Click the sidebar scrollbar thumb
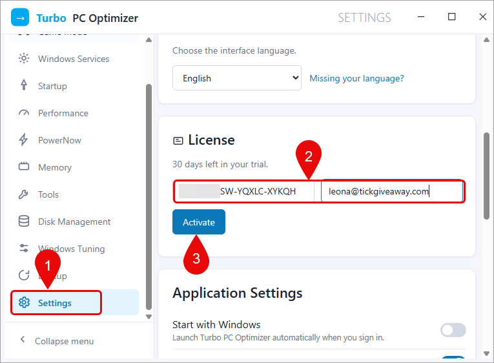Image resolution: width=494 pixels, height=363 pixels. 149,197
